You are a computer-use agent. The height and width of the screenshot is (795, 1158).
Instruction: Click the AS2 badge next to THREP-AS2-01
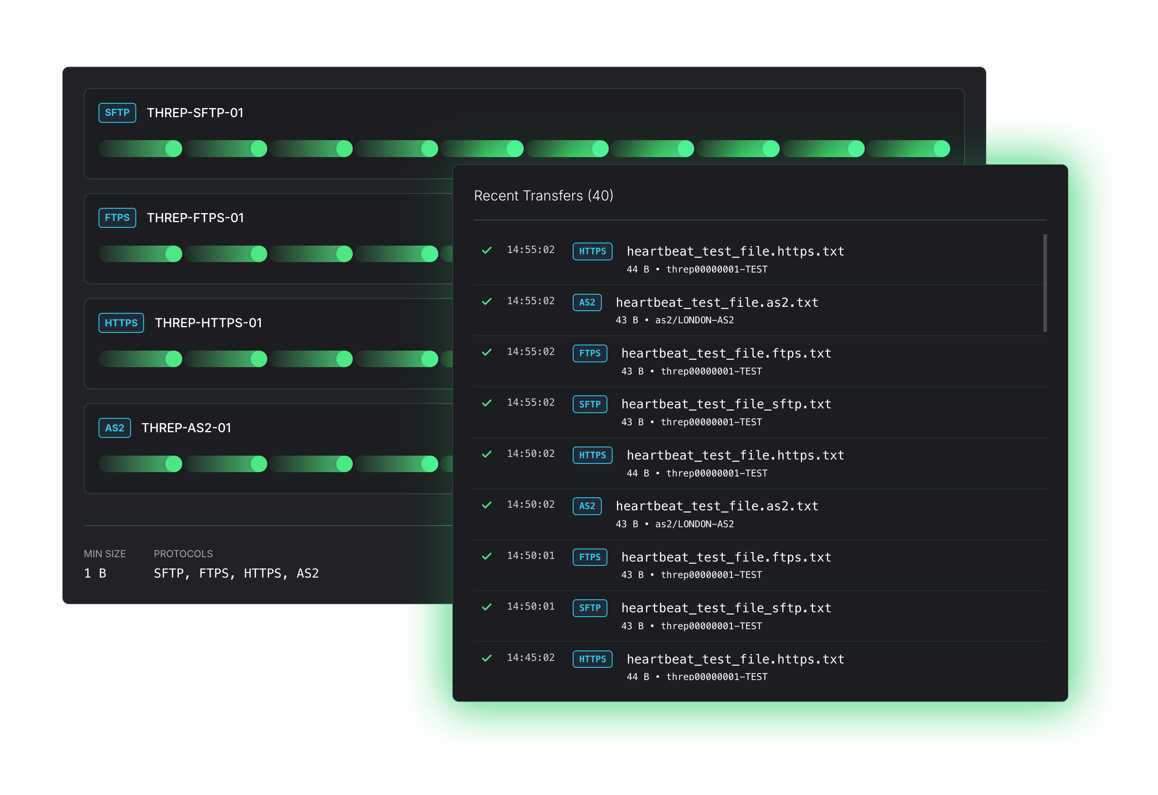[115, 427]
